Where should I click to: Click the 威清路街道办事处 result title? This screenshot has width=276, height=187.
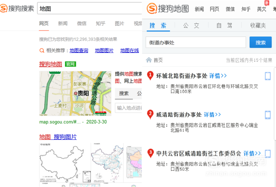point(179,115)
